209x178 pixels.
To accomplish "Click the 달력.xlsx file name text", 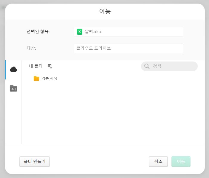I will pyautogui.click(x=93, y=32).
